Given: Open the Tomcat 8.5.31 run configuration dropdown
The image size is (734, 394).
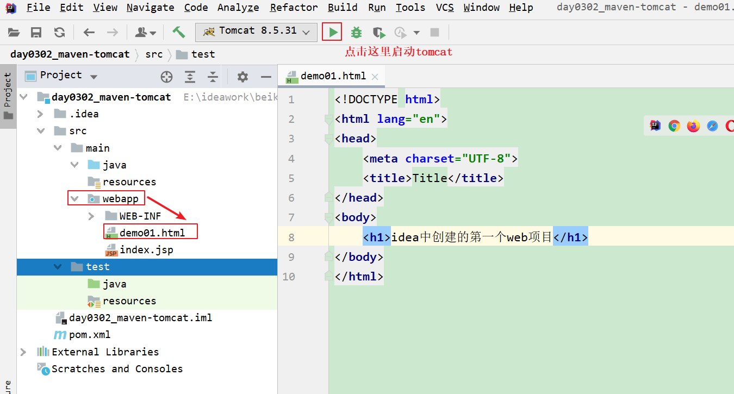Looking at the screenshot, I should tap(256, 32).
